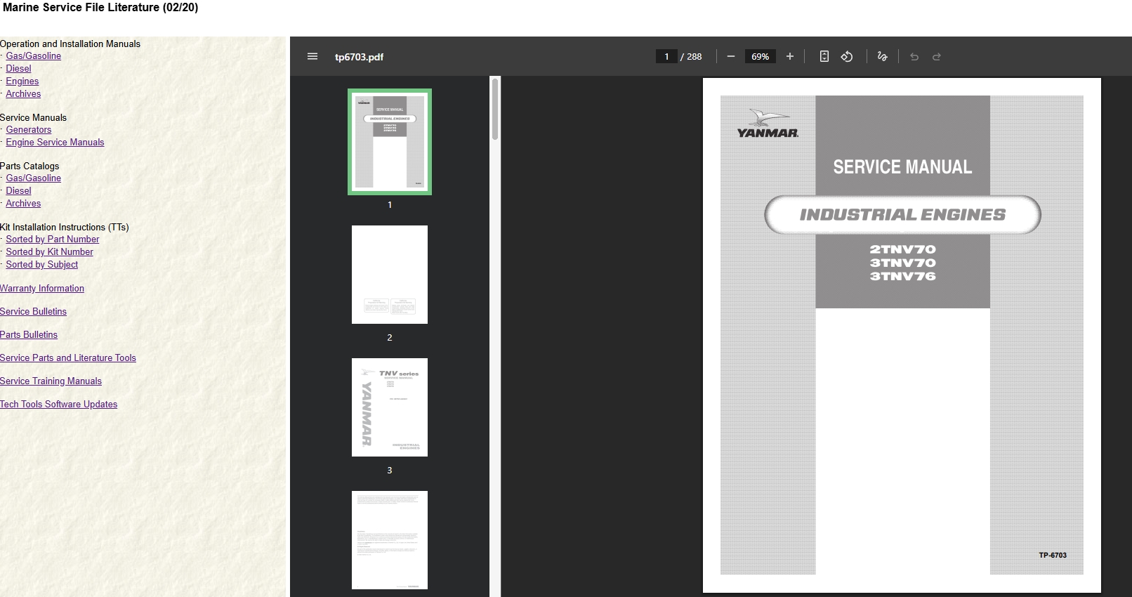Image resolution: width=1132 pixels, height=597 pixels.
Task: Click the Marine Service File Literature heading
Action: (100, 8)
